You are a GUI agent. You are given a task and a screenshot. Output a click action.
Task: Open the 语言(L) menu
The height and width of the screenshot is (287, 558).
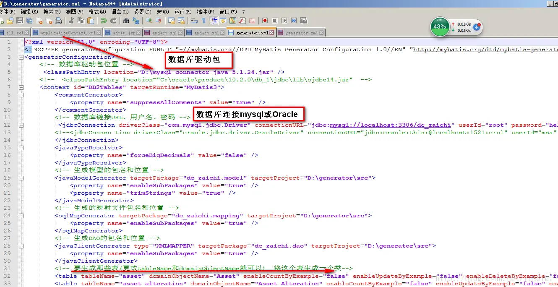click(x=120, y=12)
